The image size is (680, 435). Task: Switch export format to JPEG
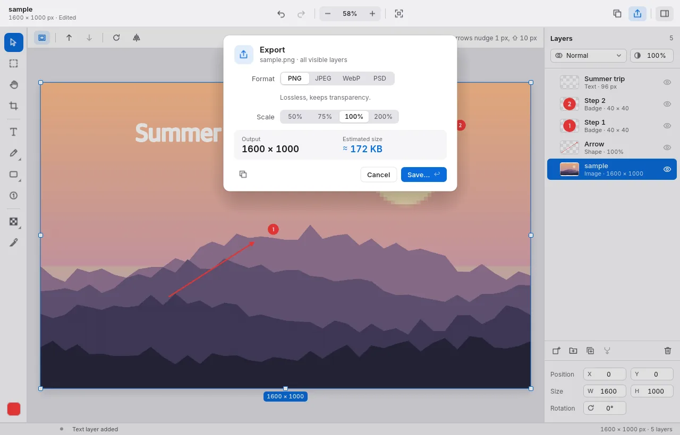[x=323, y=79]
